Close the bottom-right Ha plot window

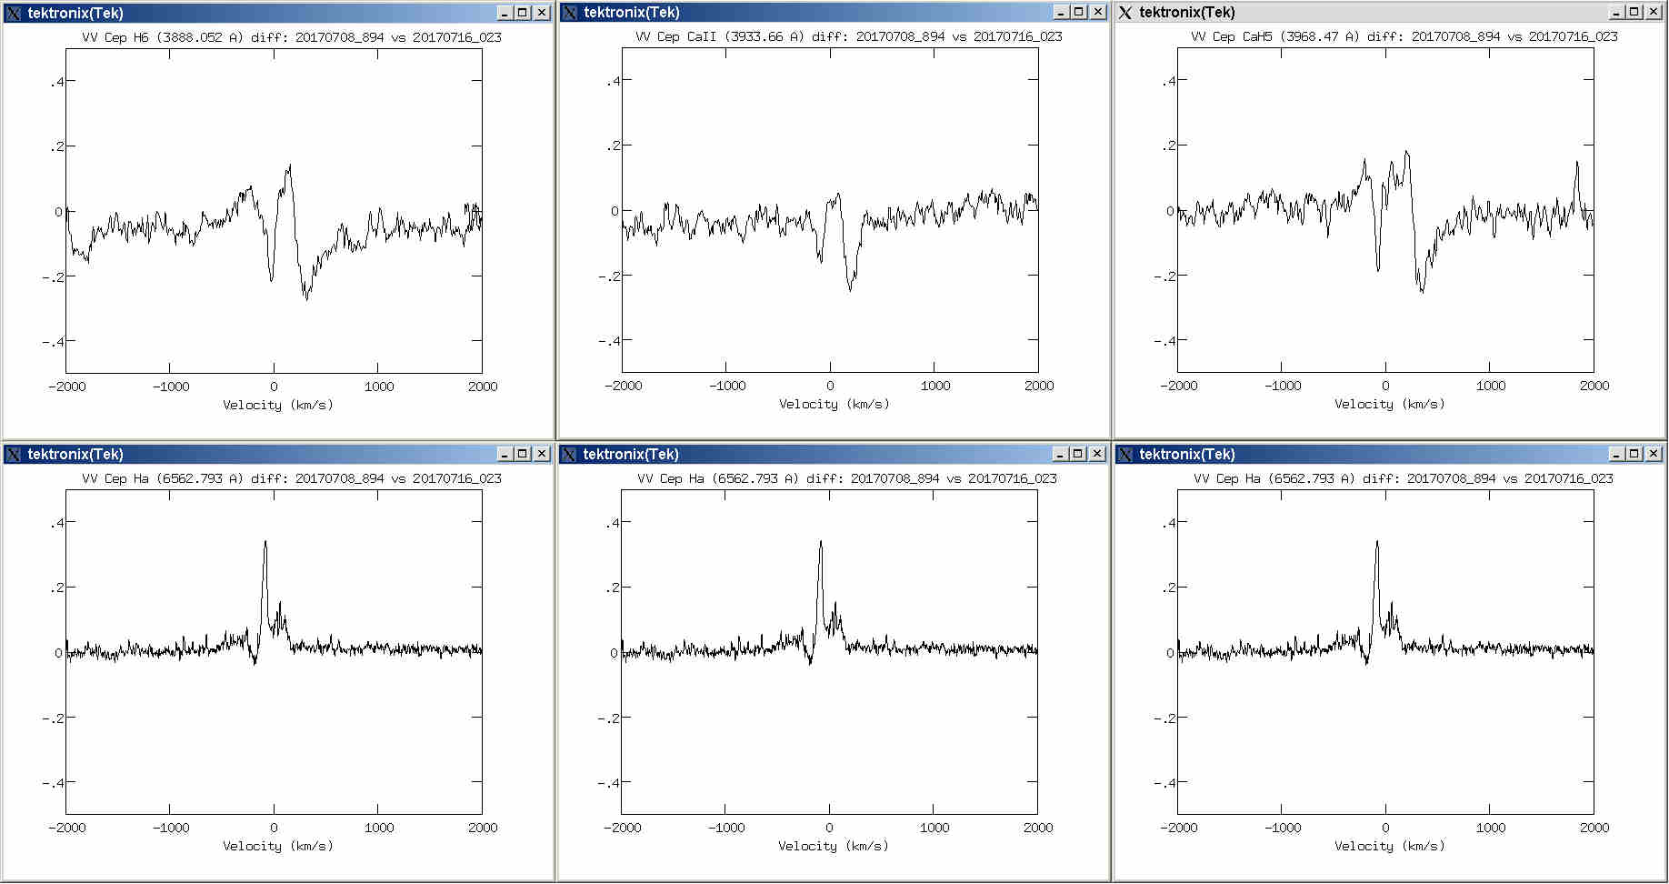coord(1654,454)
